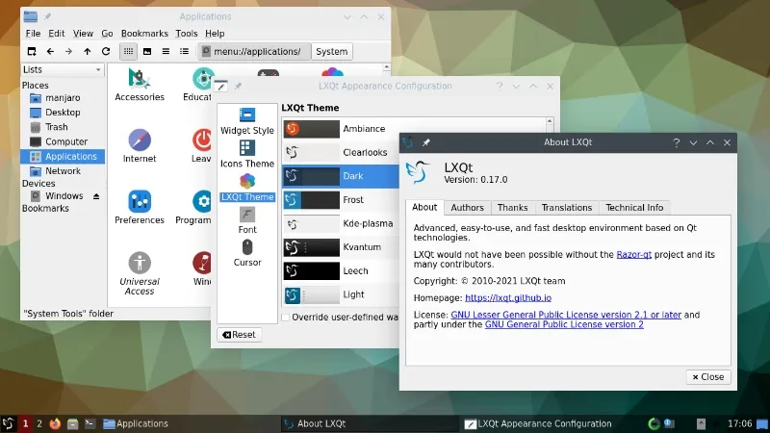Open the Bookmarks menu
Viewport: 770px width, 433px height.
coord(144,34)
